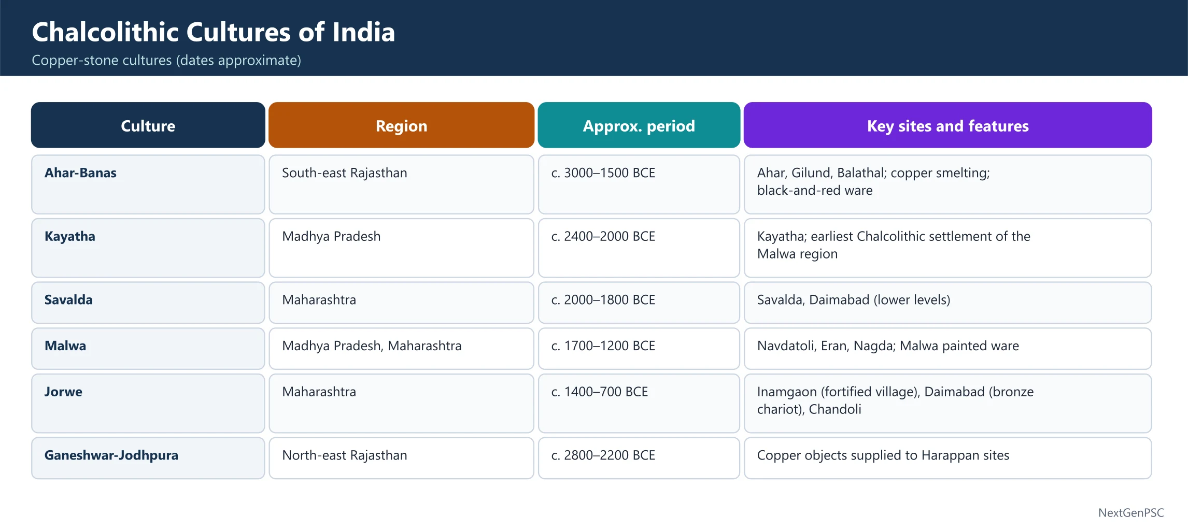The image size is (1188, 531).
Task: Click Madhya Pradesh in the Kayatha row
Action: [x=401, y=248]
